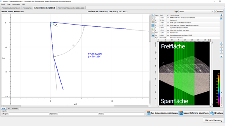This screenshot has width=225, height=126.
Task: Click the trash delete icon right of the table
Action: [221, 15]
